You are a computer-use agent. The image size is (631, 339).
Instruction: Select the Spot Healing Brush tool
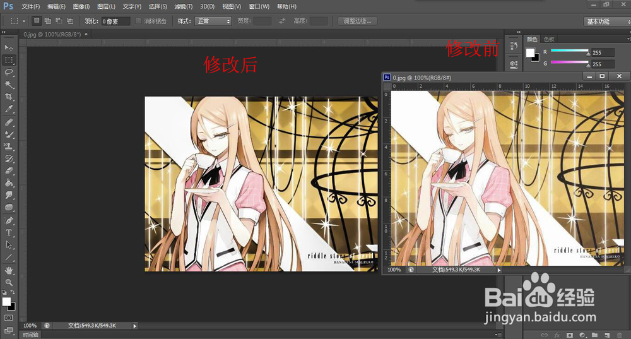pos(9,122)
